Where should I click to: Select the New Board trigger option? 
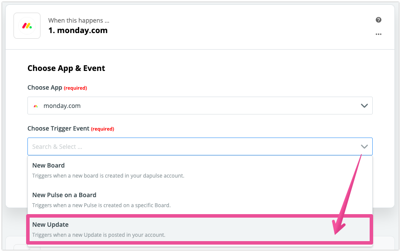(x=48, y=165)
